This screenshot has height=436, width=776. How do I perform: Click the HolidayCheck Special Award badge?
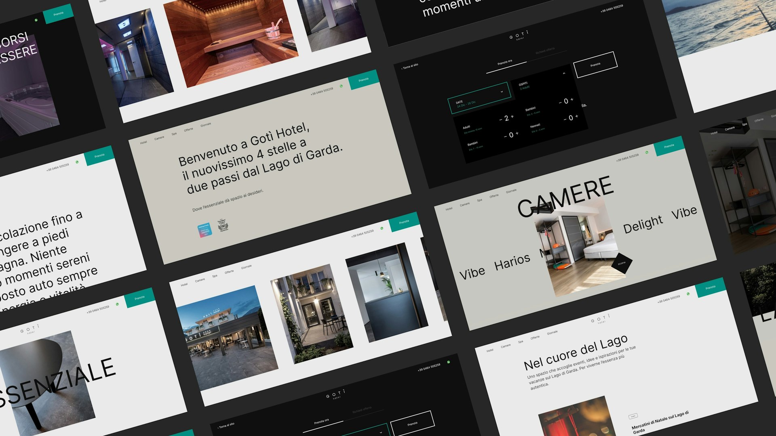[x=205, y=231]
